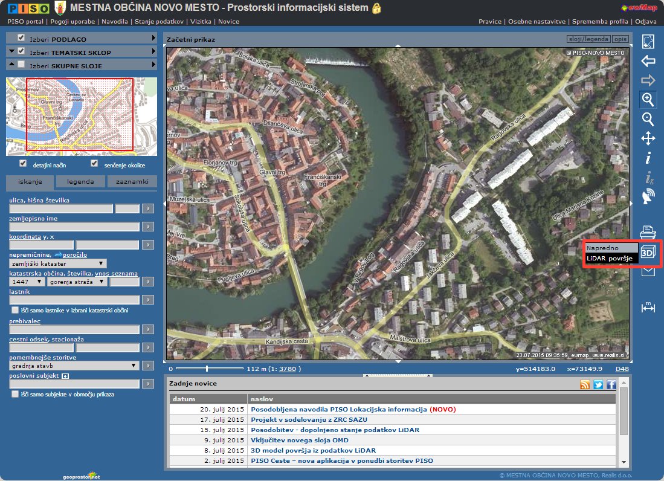The image size is (664, 481).
Task: Toggle the 'detajlni način' checkbox
Action: point(23,164)
